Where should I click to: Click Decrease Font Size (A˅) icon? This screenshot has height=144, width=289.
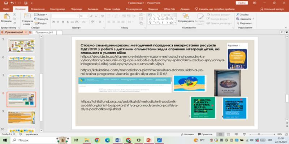(x=96, y=16)
